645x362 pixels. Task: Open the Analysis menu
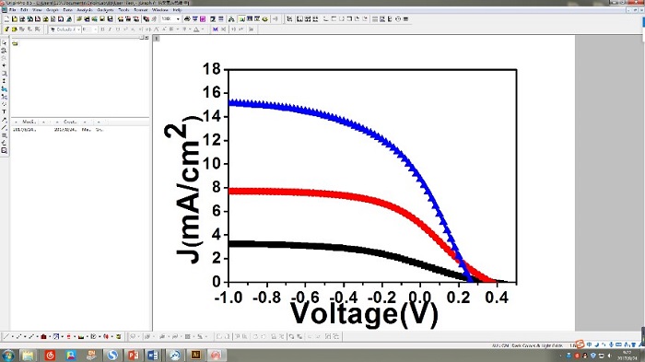(85, 10)
